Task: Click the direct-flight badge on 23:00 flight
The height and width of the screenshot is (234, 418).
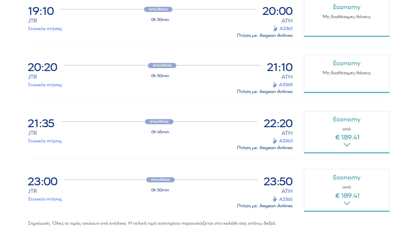Action: (160, 180)
